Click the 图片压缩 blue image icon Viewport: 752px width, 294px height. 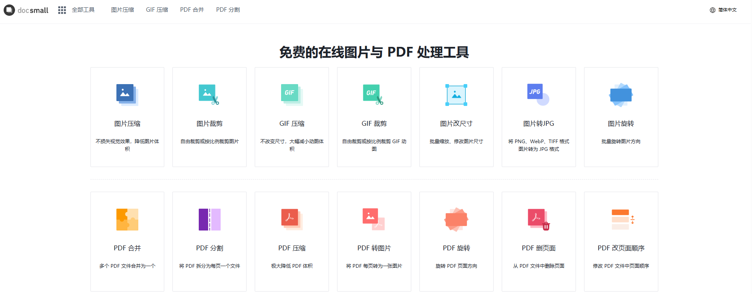click(127, 95)
